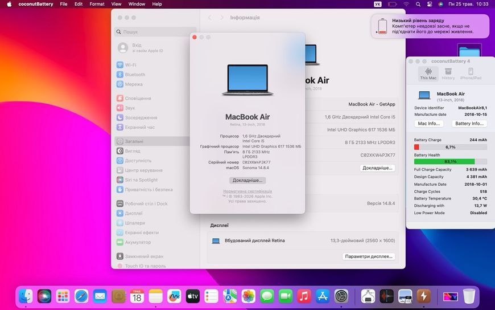This screenshot has width=495, height=310.
Task: Open App Store from the Dock
Action: click(323, 296)
